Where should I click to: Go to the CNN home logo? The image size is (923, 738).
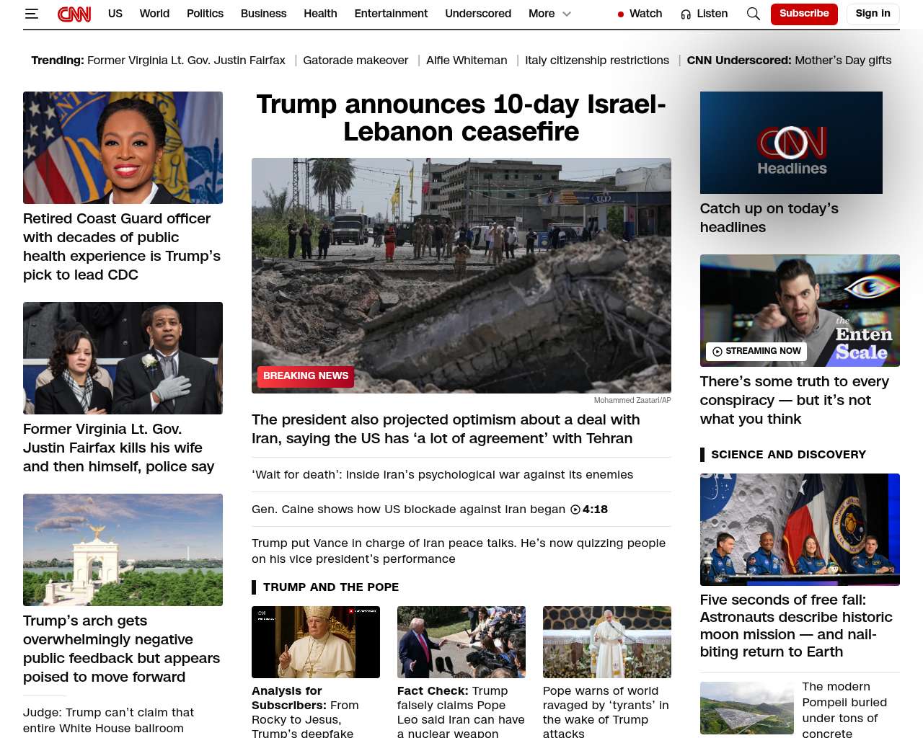tap(74, 14)
